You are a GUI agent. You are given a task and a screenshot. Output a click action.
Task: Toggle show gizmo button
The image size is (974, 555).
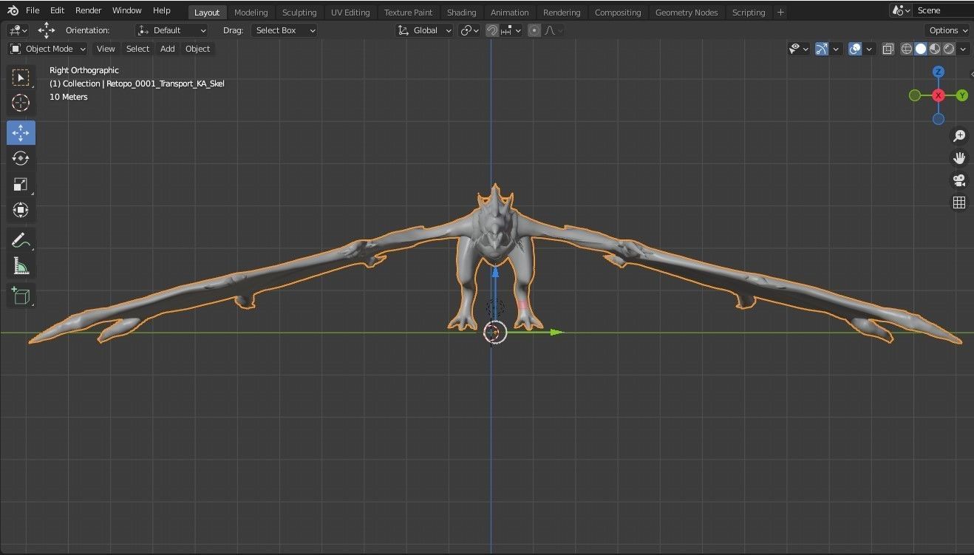(x=822, y=49)
